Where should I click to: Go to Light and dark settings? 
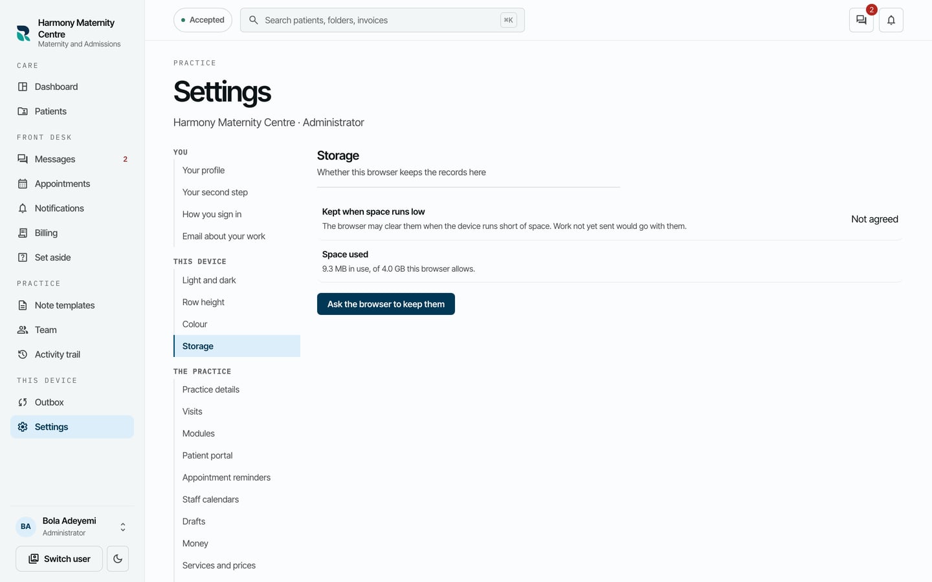click(x=237, y=280)
